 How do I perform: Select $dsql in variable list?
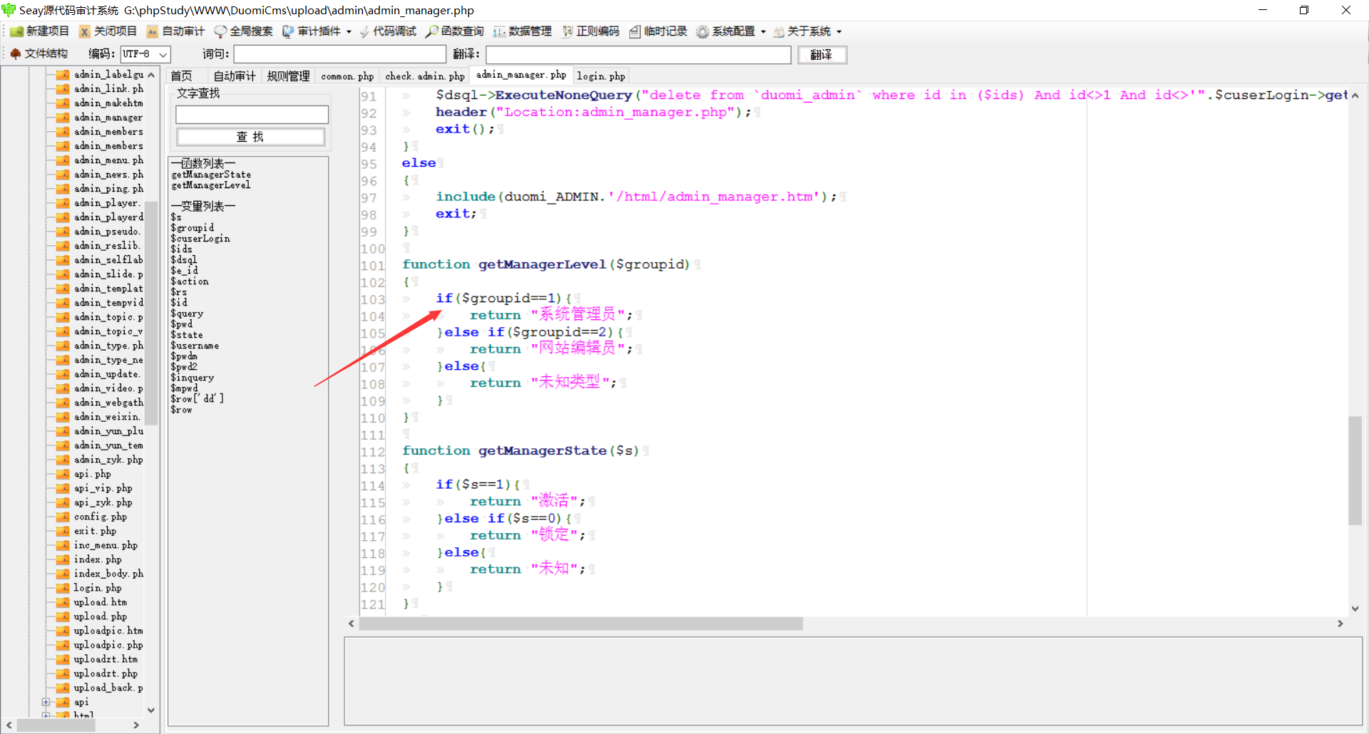coord(184,260)
